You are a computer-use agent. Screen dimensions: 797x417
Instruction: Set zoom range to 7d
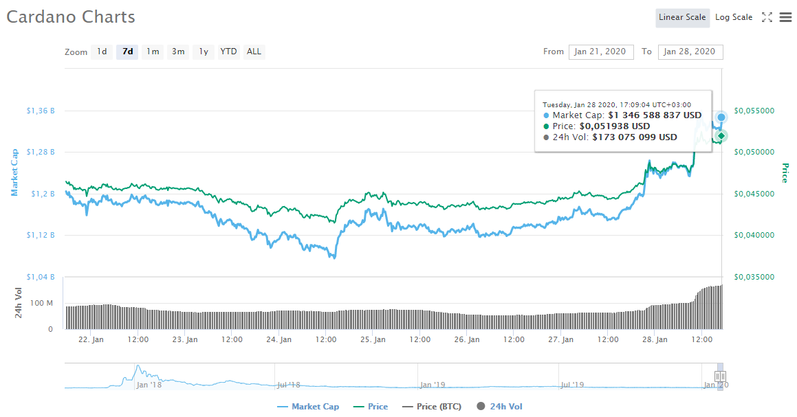pyautogui.click(x=127, y=52)
